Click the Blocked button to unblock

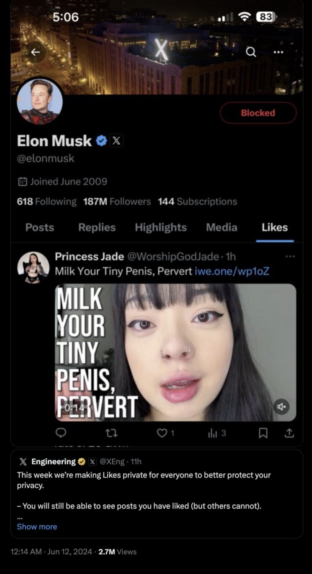258,113
